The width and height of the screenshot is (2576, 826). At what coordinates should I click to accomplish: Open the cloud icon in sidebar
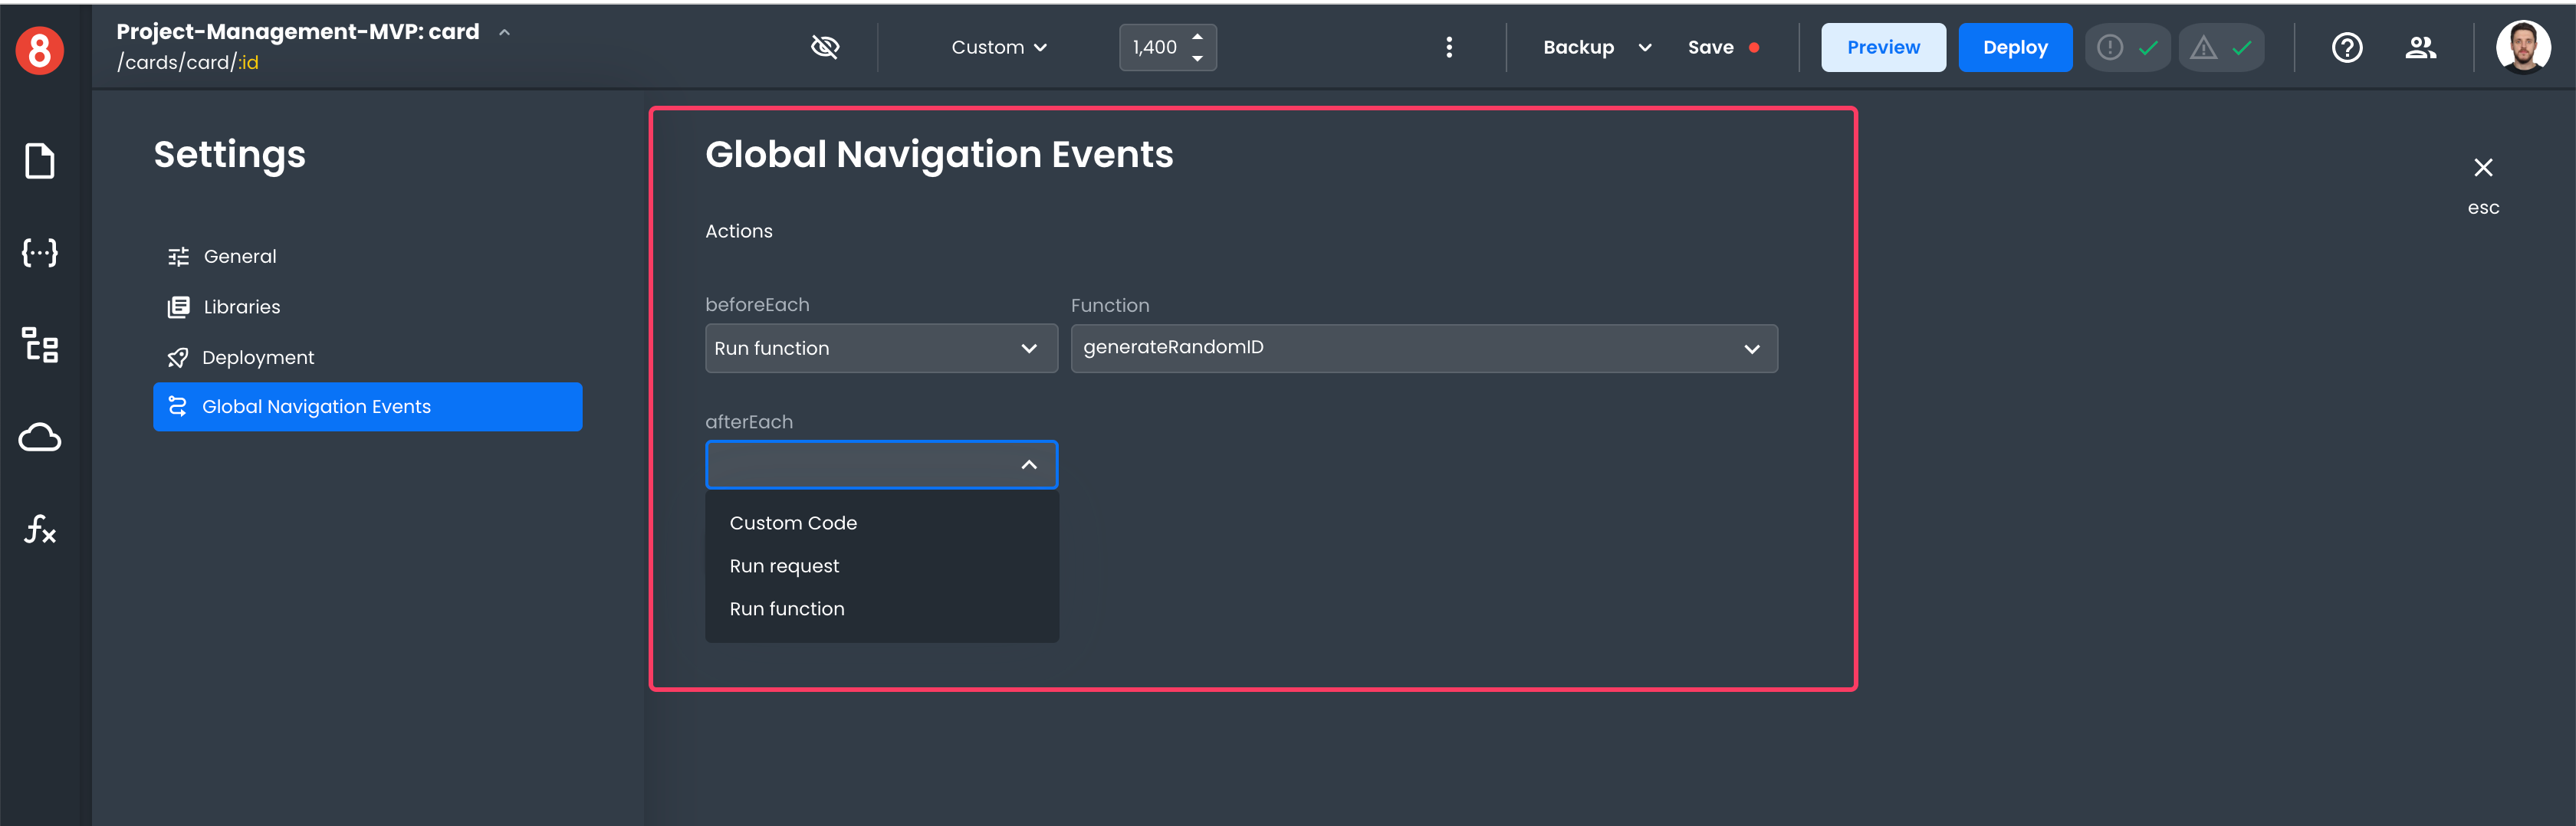pyautogui.click(x=40, y=437)
